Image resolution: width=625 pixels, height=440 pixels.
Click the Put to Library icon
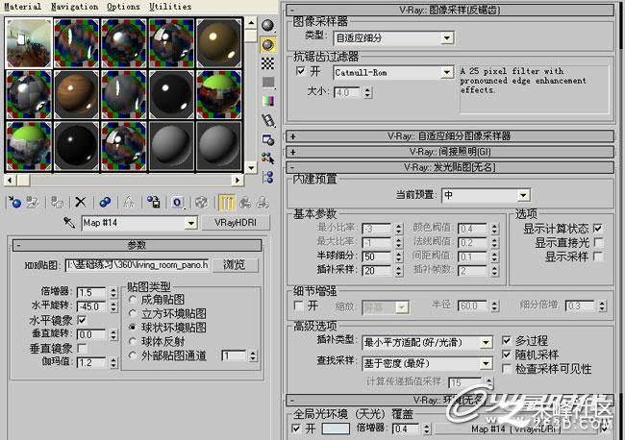pos(154,203)
